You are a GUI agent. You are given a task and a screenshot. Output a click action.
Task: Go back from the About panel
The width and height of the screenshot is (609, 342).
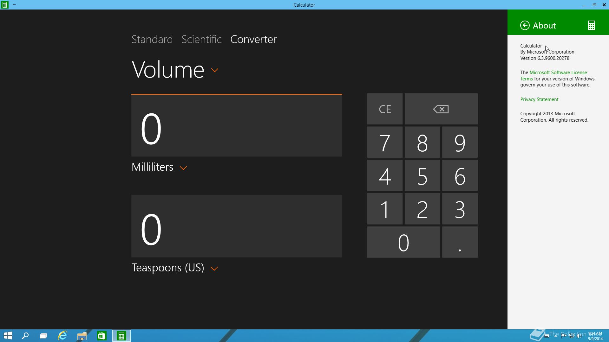[x=525, y=25]
